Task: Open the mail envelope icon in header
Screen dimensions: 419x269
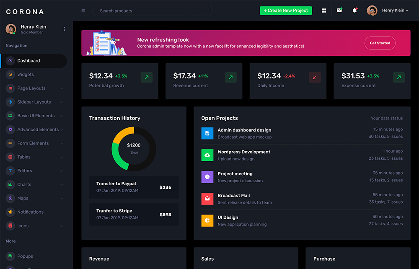Action: [x=339, y=10]
